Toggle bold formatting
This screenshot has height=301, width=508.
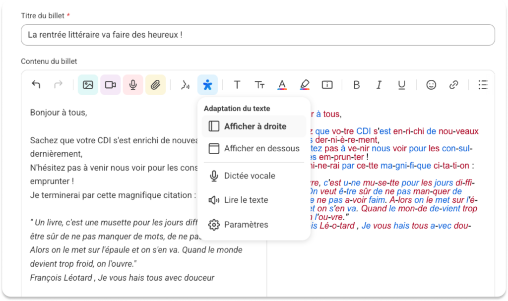(356, 85)
